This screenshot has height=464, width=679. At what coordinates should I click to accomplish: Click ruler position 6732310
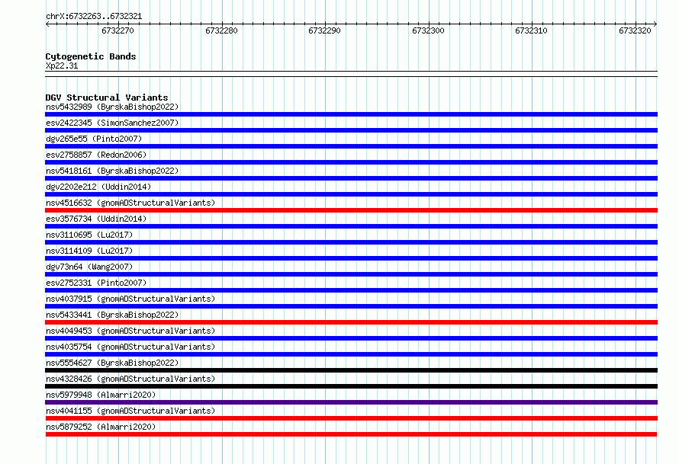click(x=531, y=30)
